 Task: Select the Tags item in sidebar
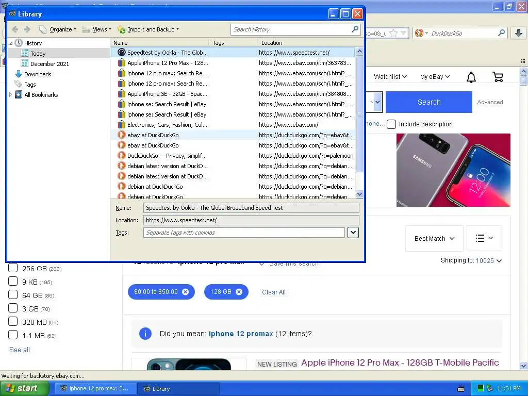click(x=29, y=85)
